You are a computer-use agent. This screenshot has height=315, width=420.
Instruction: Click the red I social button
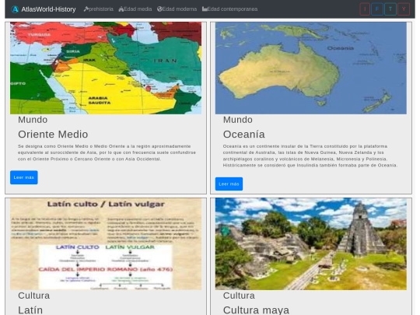tap(365, 9)
